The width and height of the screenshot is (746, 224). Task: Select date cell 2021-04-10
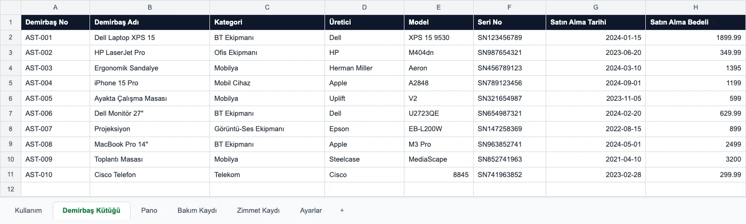(596, 159)
